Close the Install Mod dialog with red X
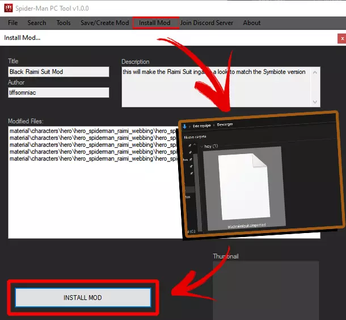Screen dimensions: 346x320 342,39
